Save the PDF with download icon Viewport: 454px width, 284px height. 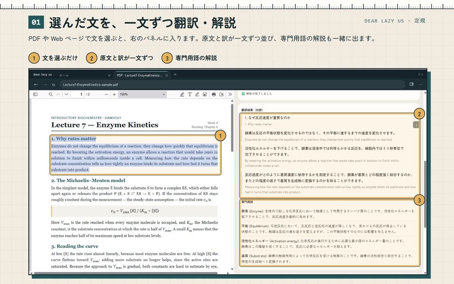point(221,95)
